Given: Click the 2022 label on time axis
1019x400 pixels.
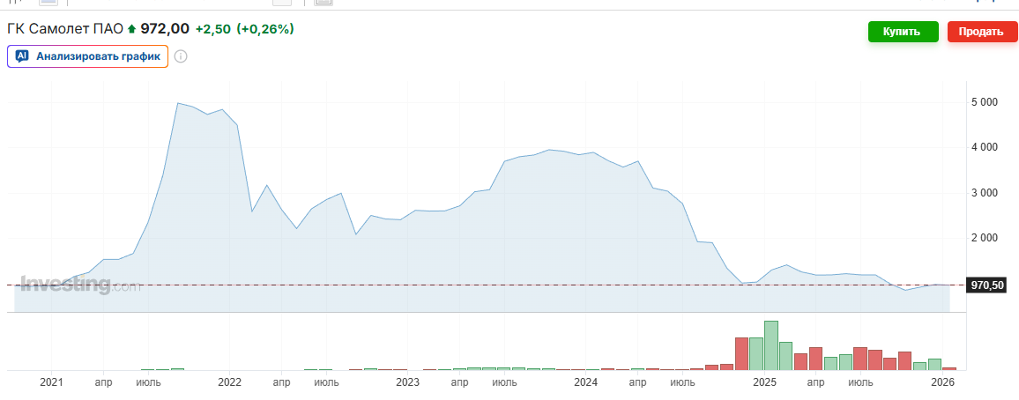Looking at the screenshot, I should [x=229, y=383].
